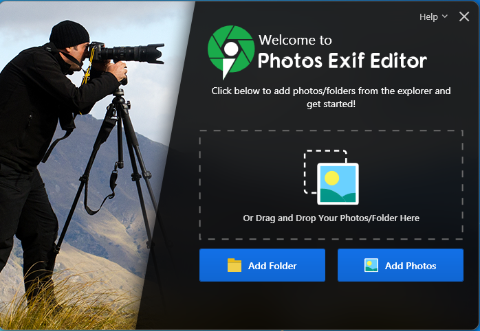Click the 'Welcome to' heading text

pyautogui.click(x=295, y=40)
